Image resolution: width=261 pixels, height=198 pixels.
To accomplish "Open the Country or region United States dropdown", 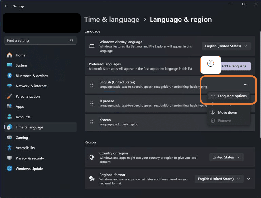I will [226, 157].
